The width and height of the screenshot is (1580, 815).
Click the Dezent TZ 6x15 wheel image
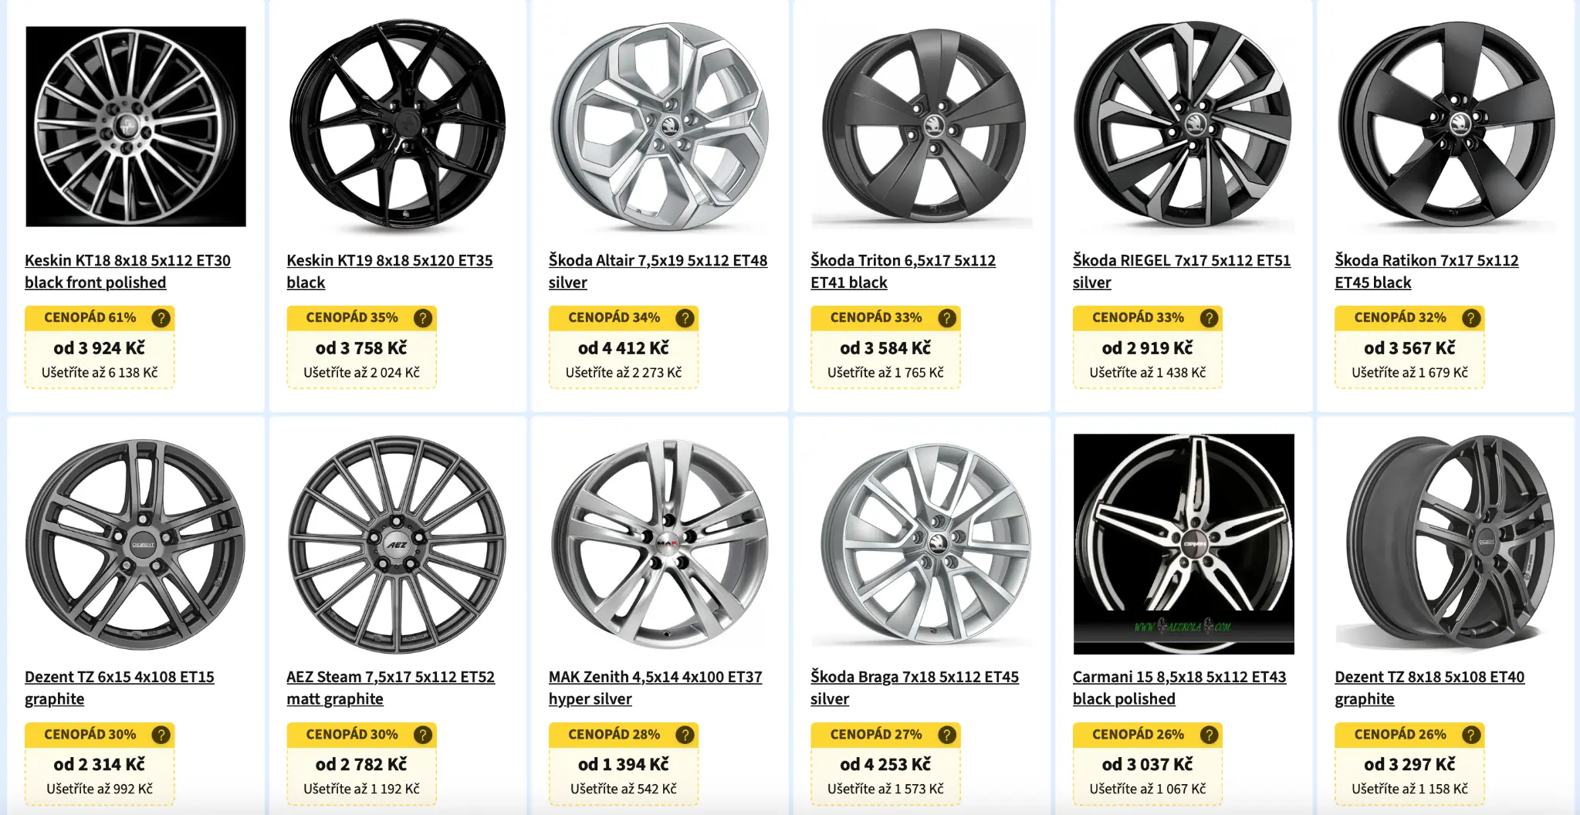(x=135, y=544)
